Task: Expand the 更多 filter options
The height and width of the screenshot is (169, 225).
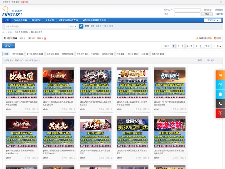Action: point(37,60)
